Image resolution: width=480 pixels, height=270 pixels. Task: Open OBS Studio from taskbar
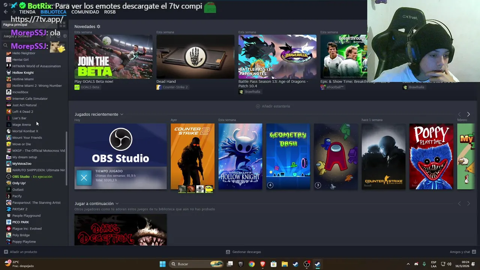coord(306,264)
